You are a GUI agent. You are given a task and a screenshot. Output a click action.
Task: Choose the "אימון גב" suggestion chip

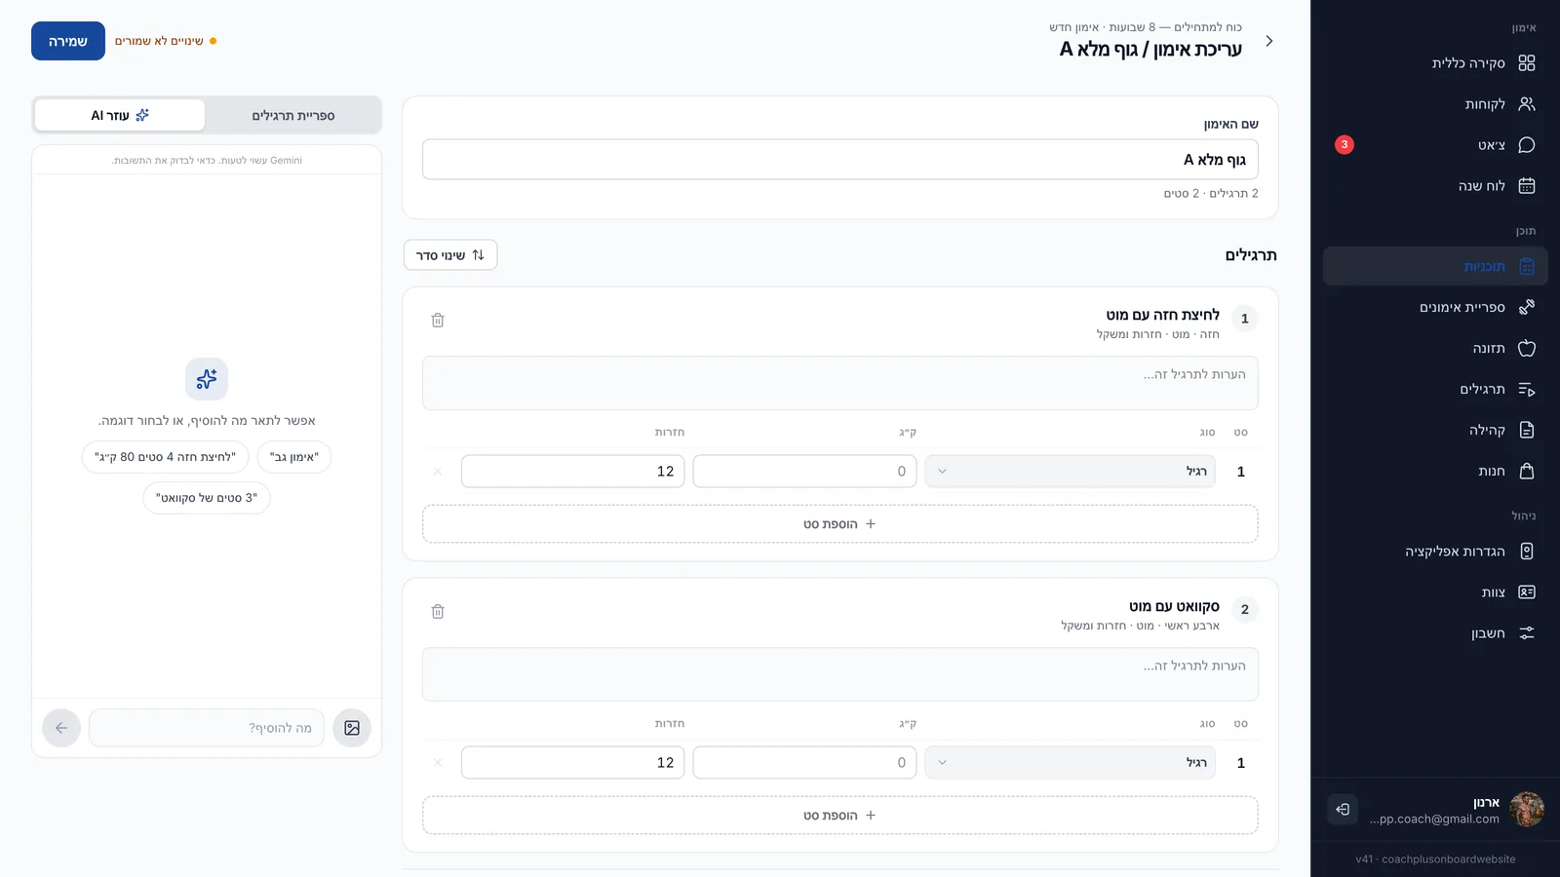[294, 457]
